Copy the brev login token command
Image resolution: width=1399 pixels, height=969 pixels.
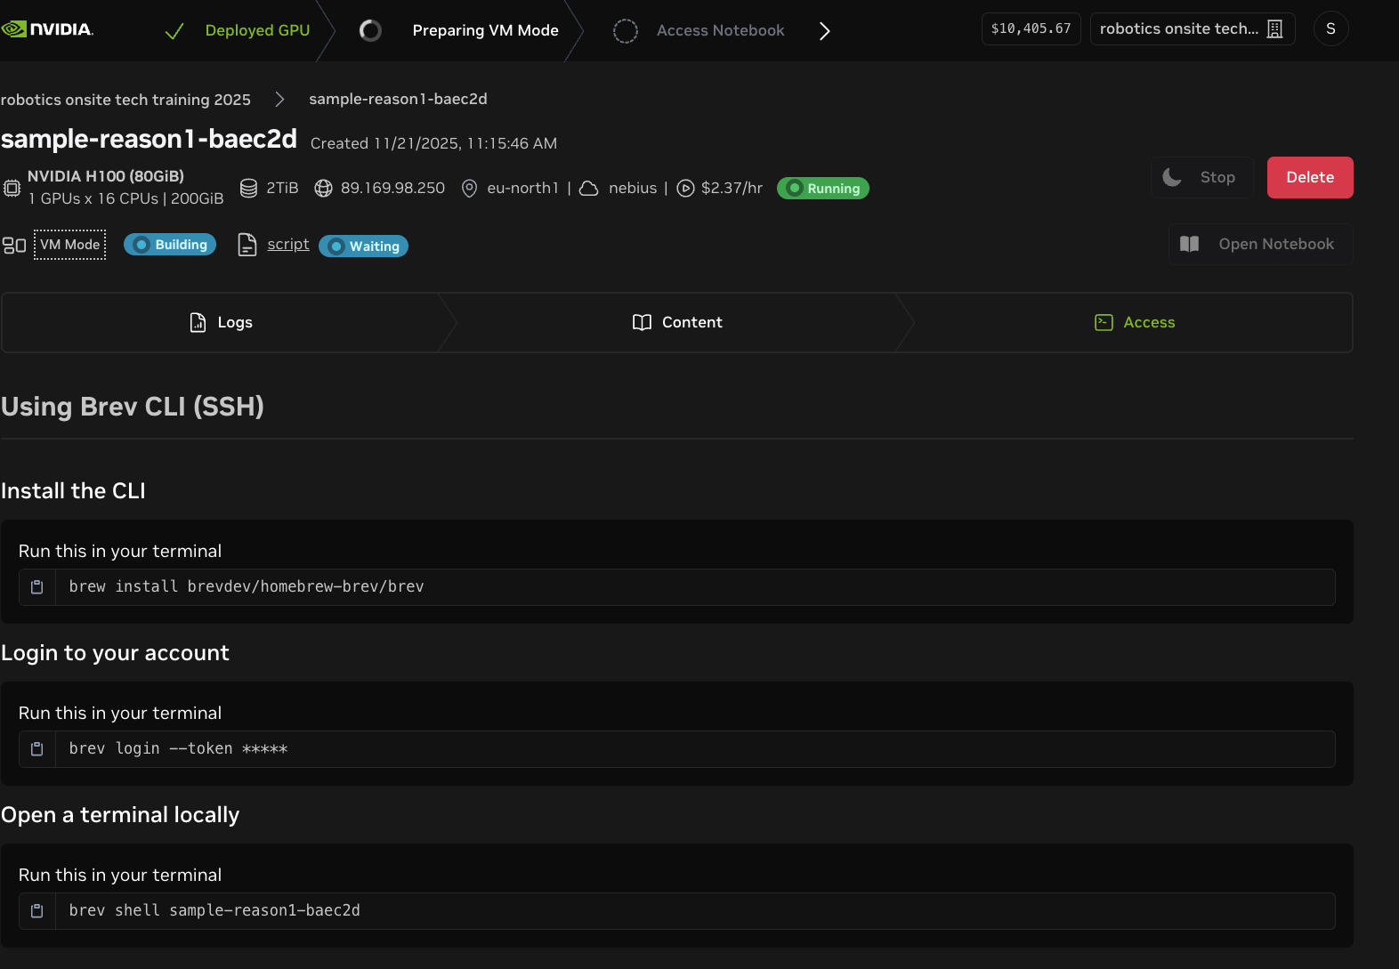click(x=37, y=749)
